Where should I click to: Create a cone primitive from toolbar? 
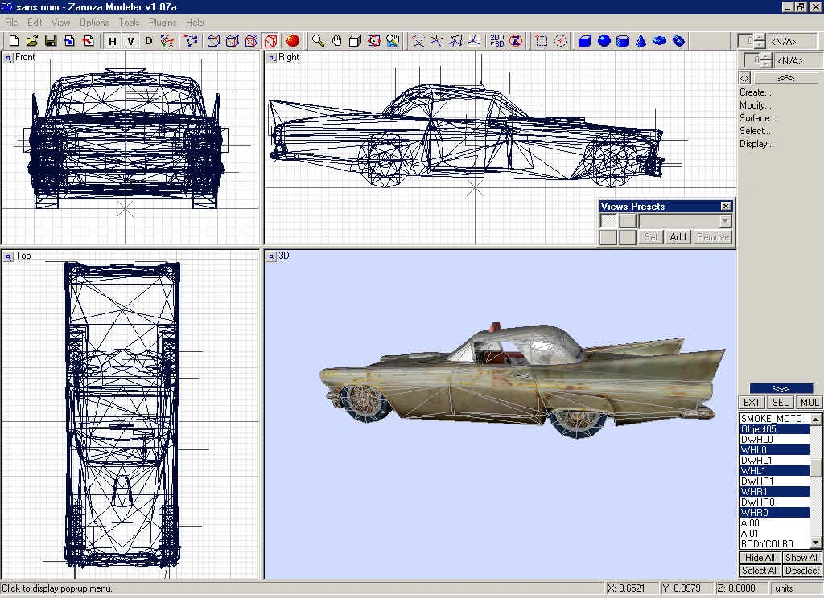click(641, 40)
